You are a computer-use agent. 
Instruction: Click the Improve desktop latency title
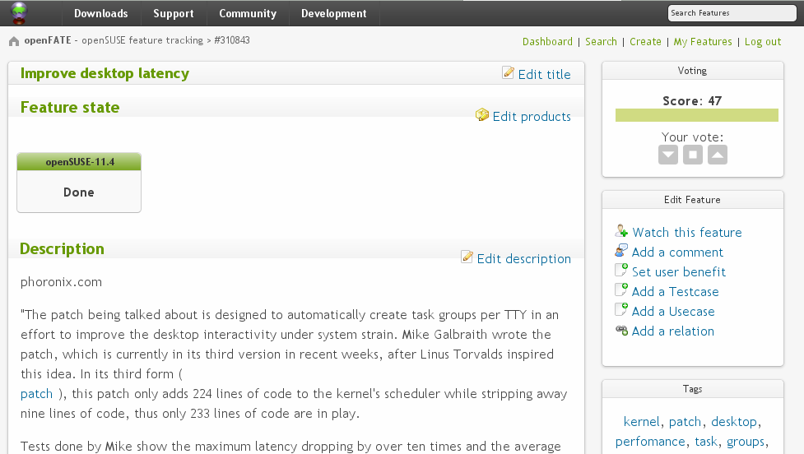[x=105, y=74]
